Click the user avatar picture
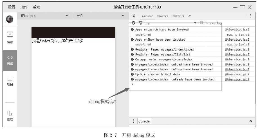Image resolution: width=258 pixels, height=138 pixels. [x=10, y=19]
